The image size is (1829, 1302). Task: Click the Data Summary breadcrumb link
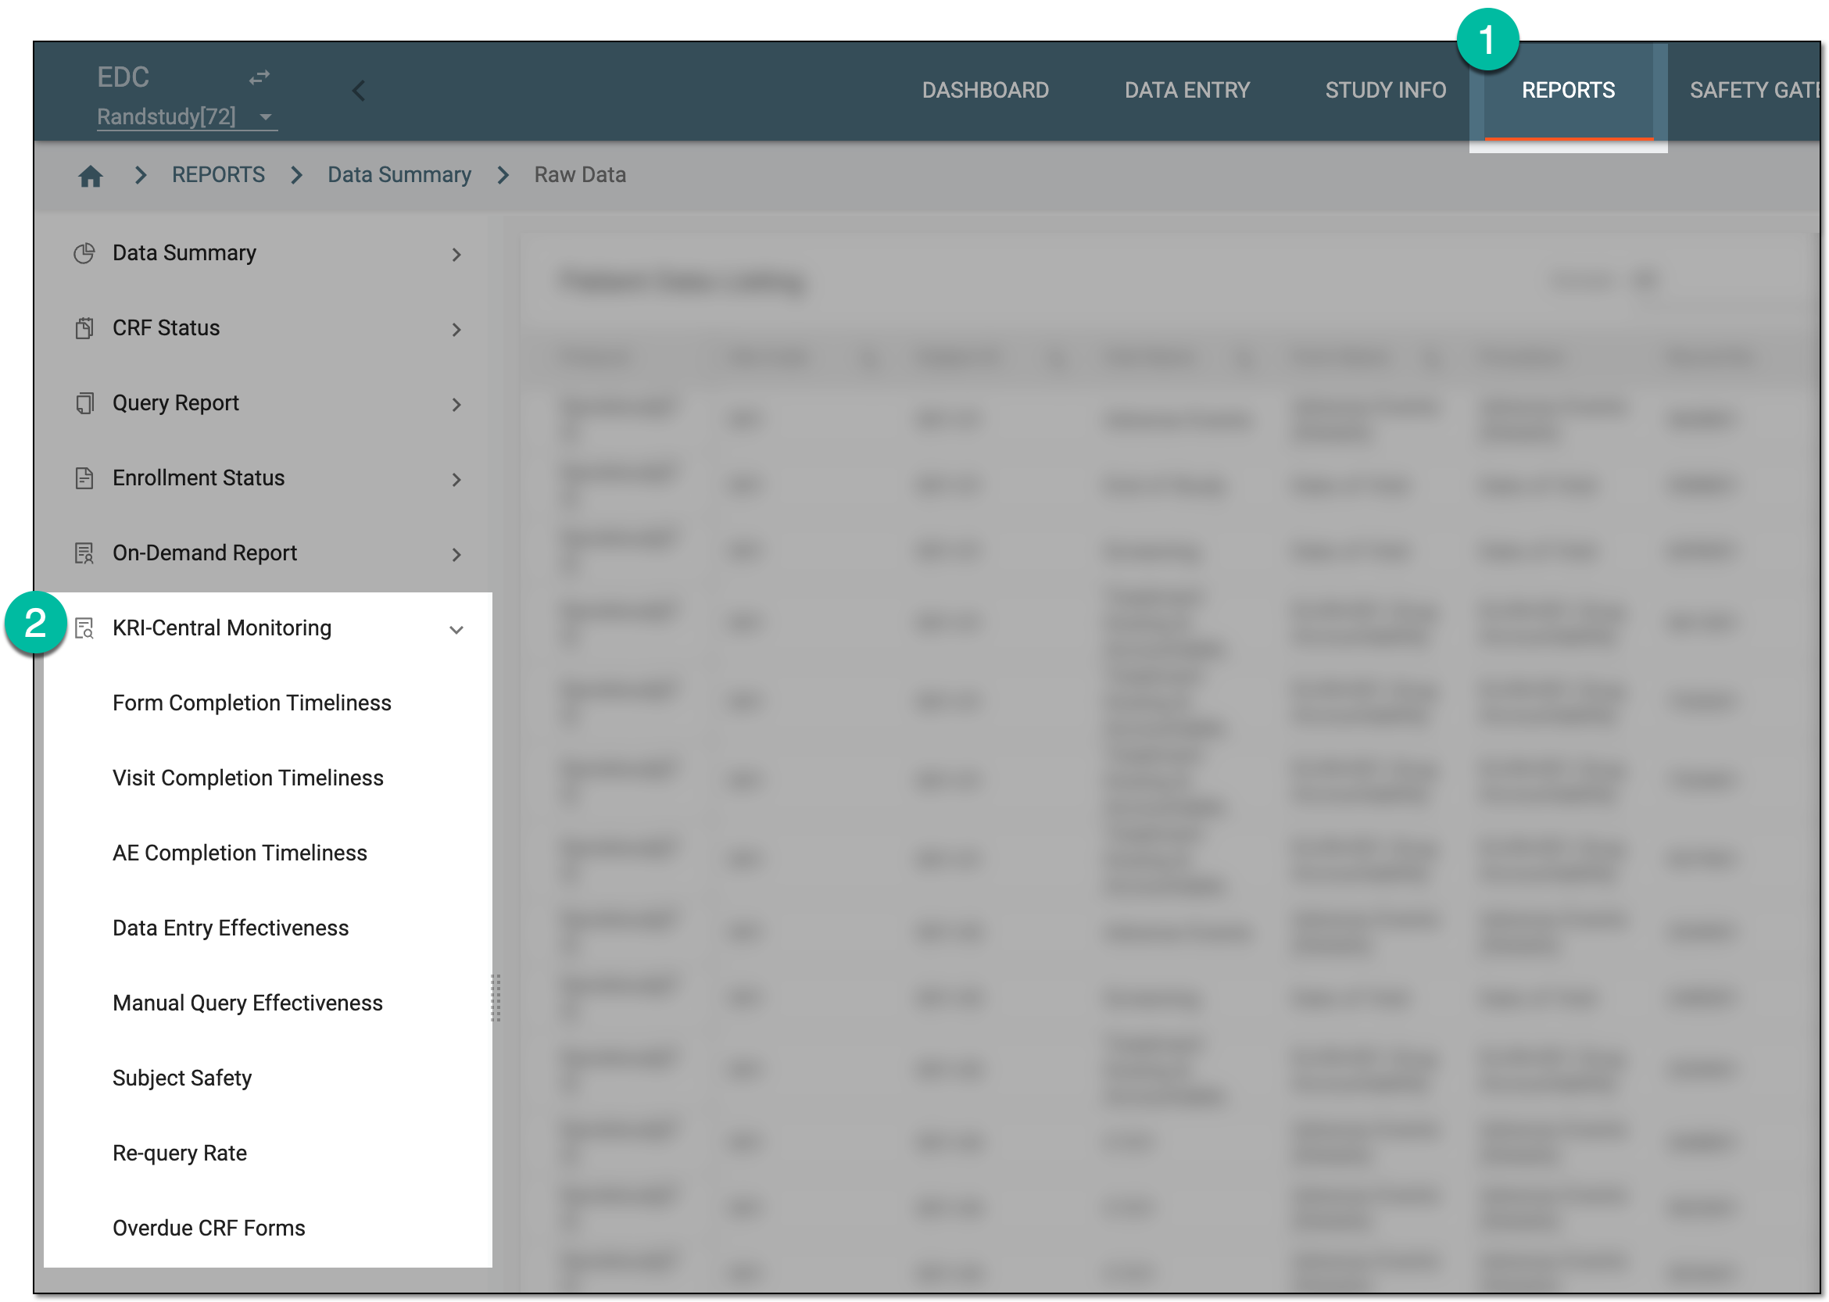point(399,175)
